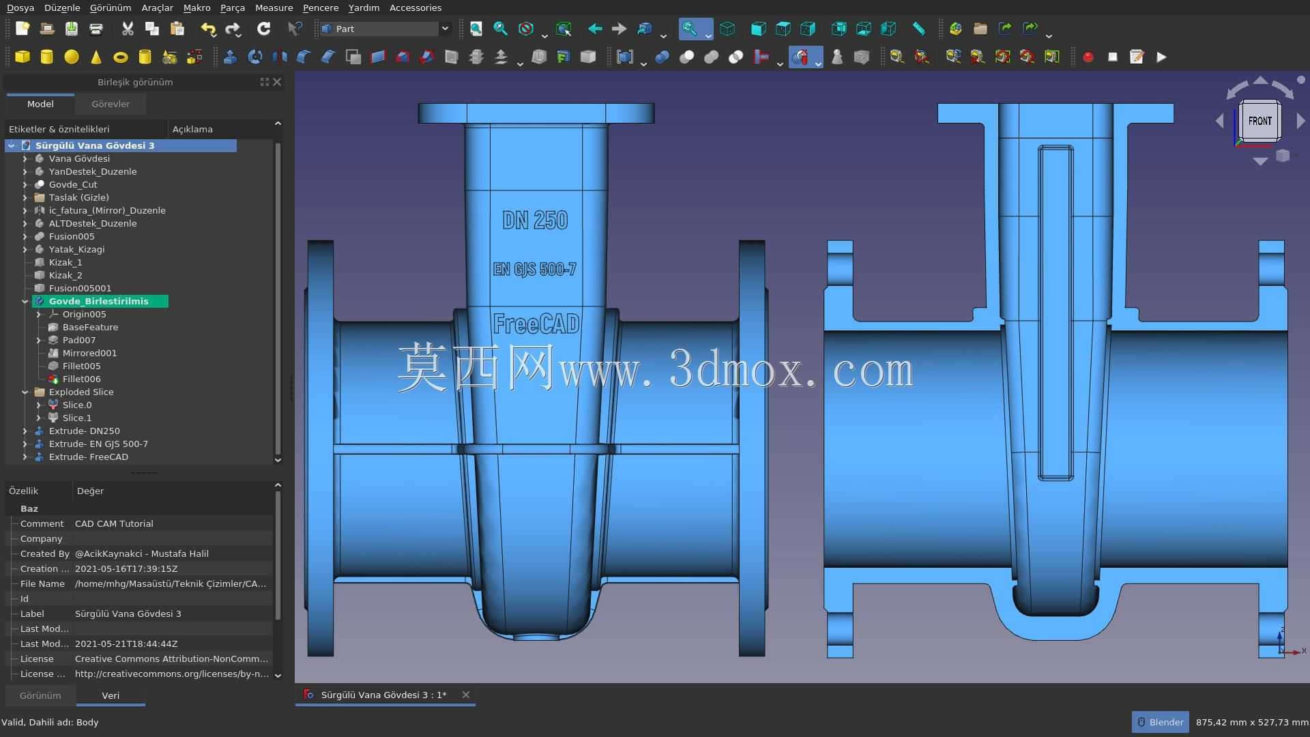Expand the Pad007 item
The width and height of the screenshot is (1310, 737).
pyautogui.click(x=39, y=340)
